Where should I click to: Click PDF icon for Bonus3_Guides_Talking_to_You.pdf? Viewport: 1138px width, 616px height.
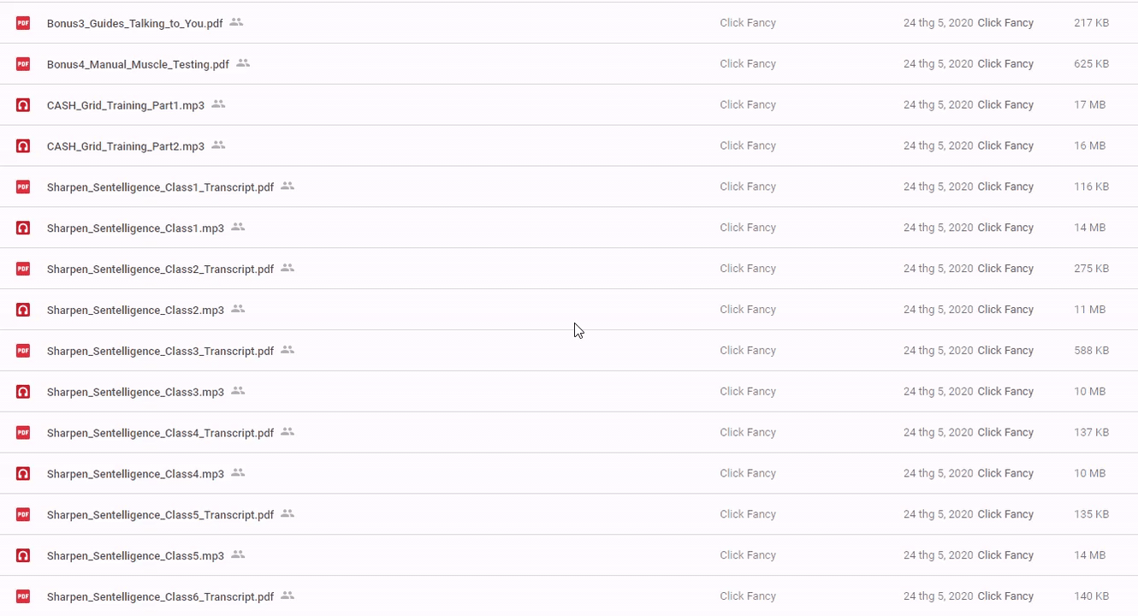[23, 23]
